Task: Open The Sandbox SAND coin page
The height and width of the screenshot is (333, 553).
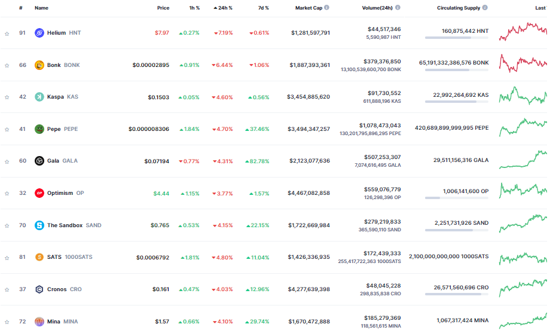Action: (74, 225)
